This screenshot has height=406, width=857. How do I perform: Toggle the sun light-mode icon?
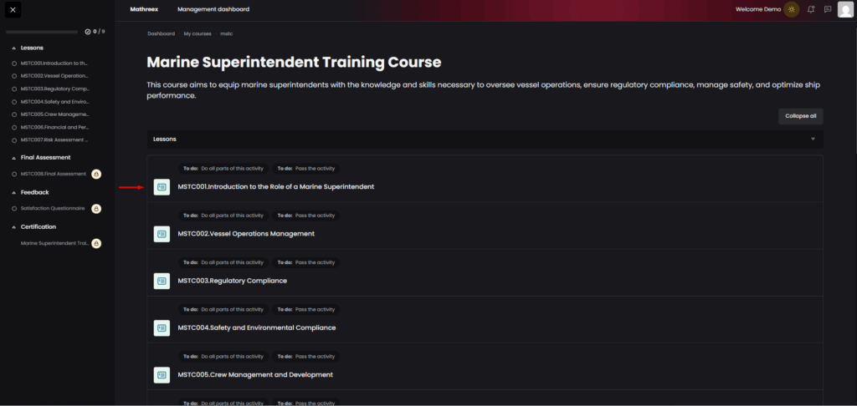point(791,9)
